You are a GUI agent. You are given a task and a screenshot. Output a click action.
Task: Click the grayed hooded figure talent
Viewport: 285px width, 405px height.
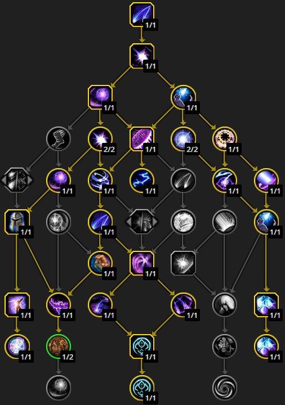coord(225,304)
